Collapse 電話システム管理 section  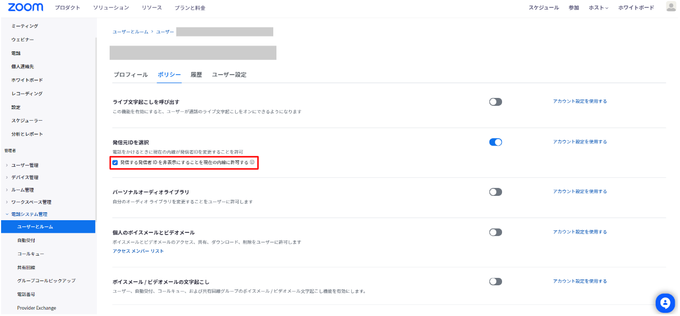tap(29, 214)
